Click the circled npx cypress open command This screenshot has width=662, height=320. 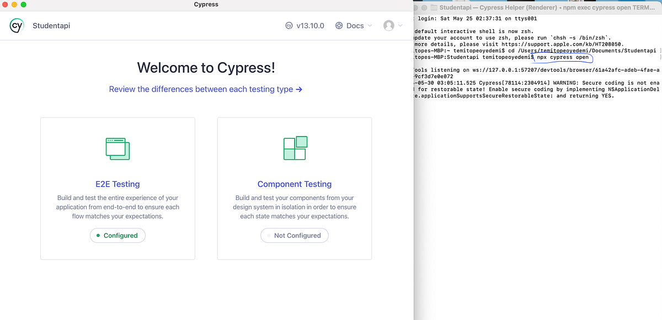pos(562,57)
